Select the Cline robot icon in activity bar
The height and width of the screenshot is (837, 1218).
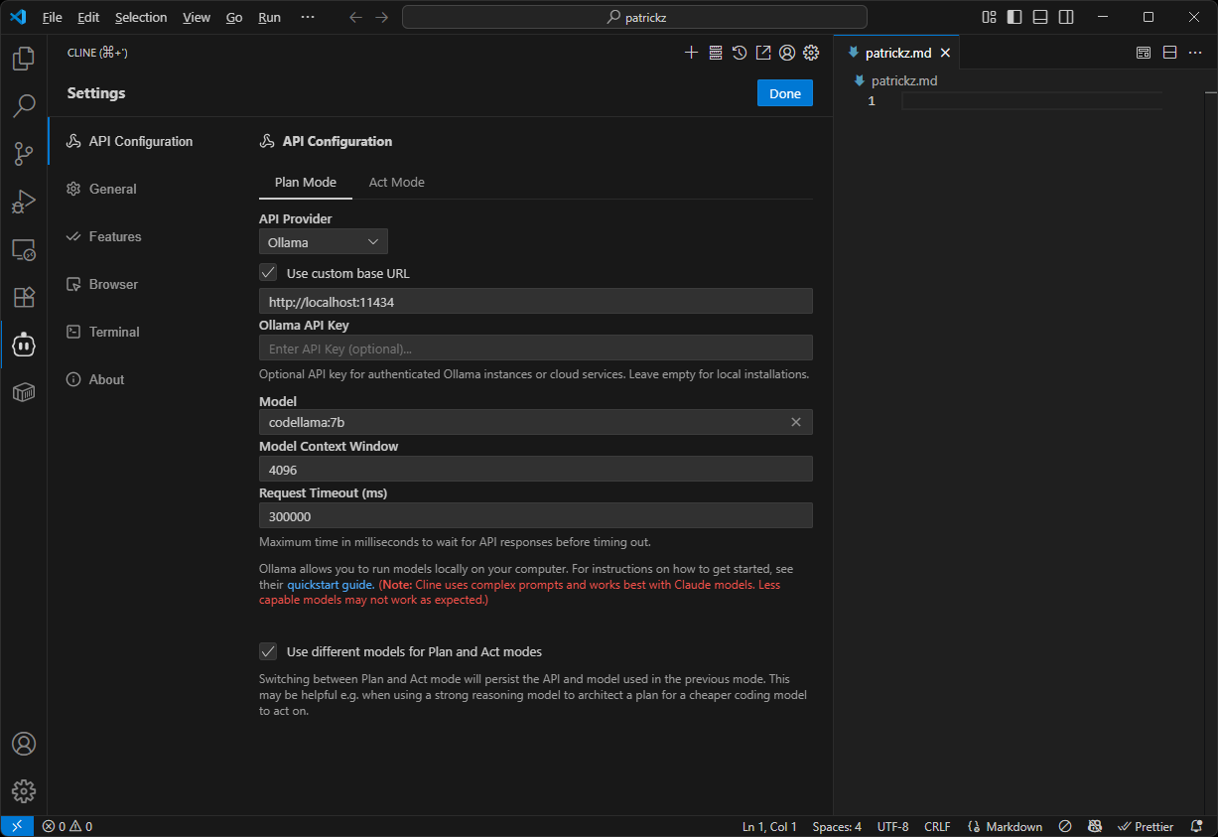[x=24, y=345]
